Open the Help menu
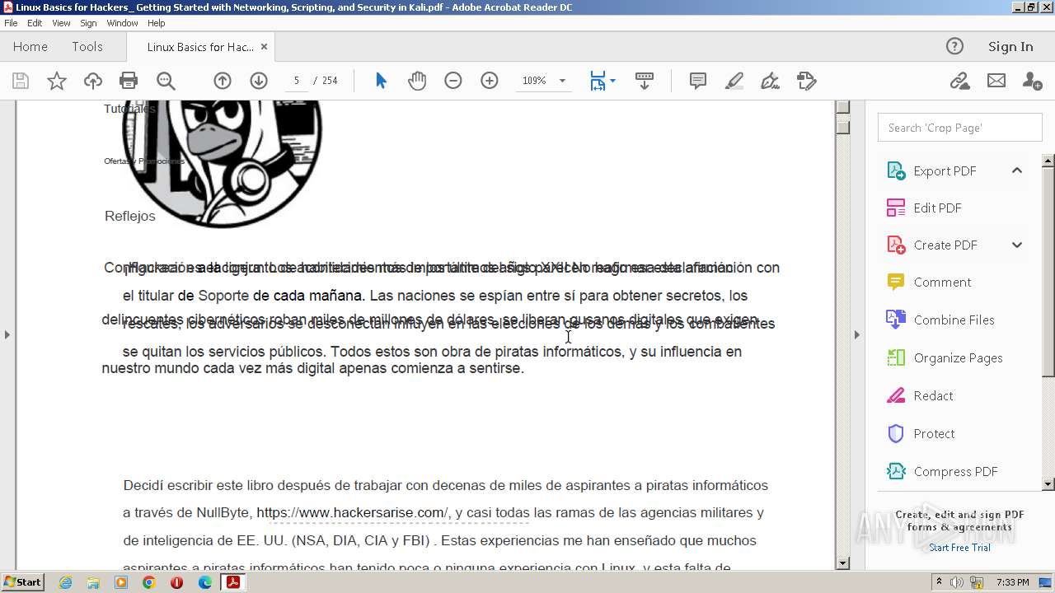The image size is (1055, 593). click(x=156, y=23)
